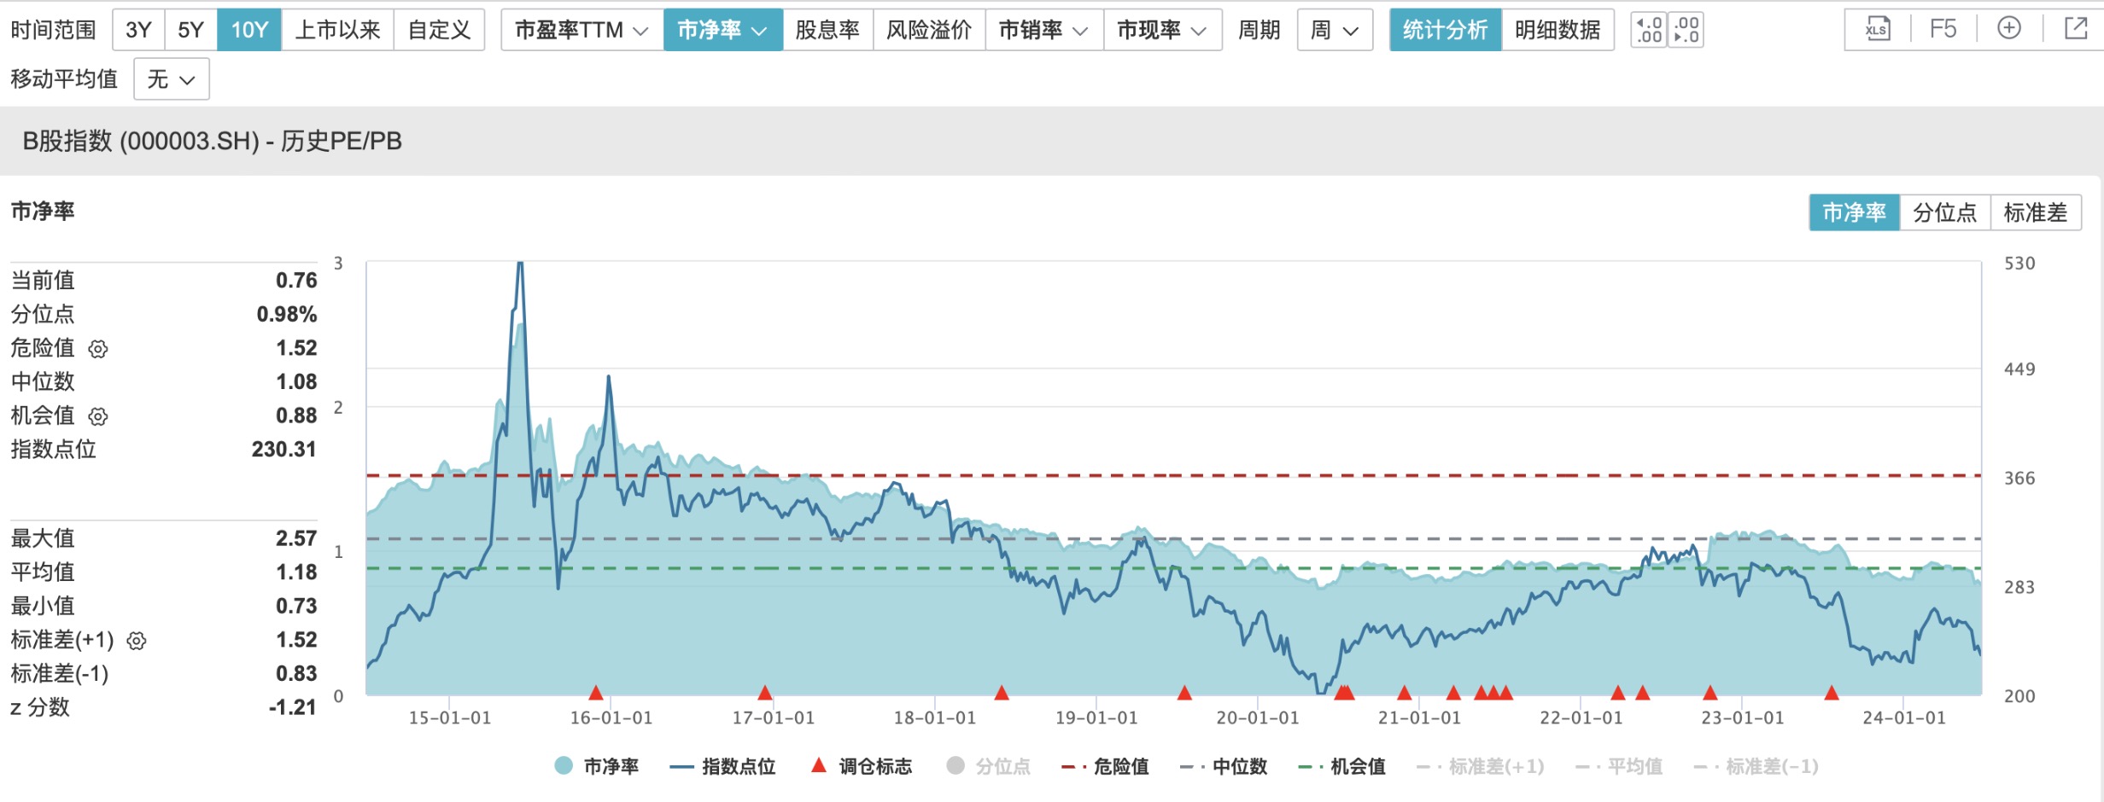
Task: Select the 5Y time range button
Action: pos(190,31)
